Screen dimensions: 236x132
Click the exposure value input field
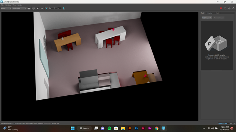[59, 8]
